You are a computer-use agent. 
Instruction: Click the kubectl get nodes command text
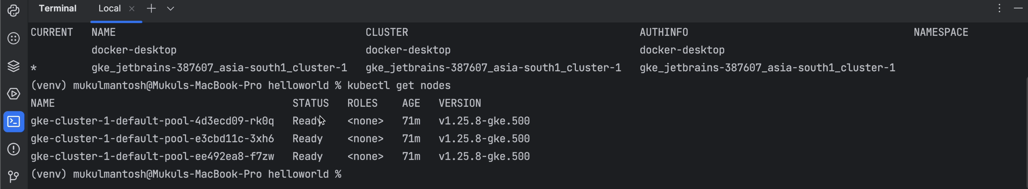pyautogui.click(x=399, y=85)
